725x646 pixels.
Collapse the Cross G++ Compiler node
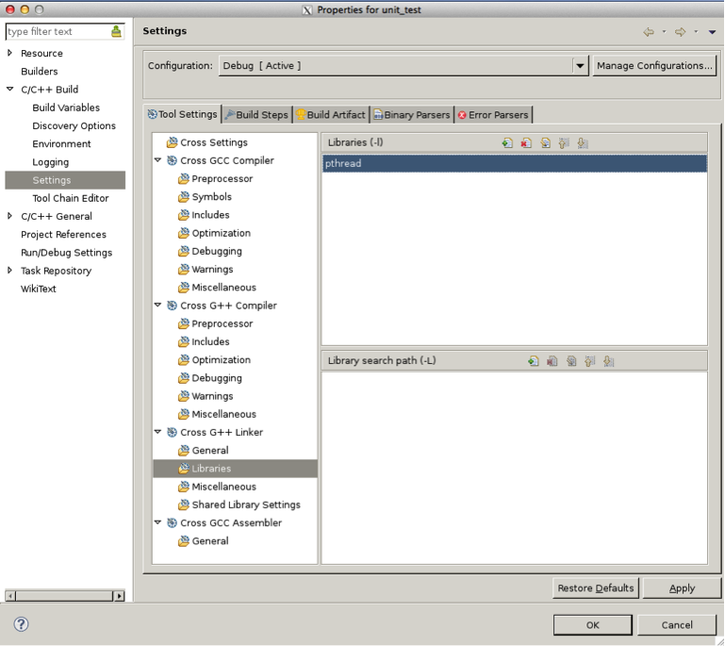click(x=158, y=306)
